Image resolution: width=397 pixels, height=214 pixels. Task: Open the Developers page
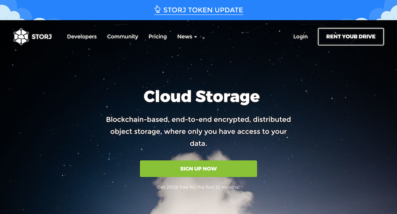(82, 36)
